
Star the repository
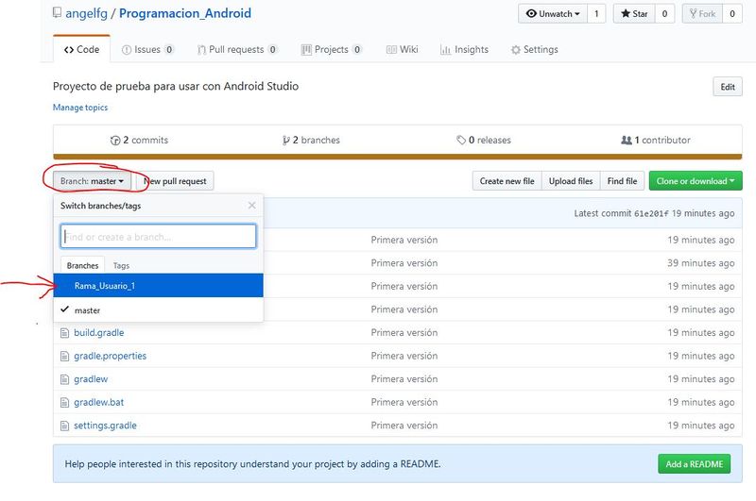[634, 13]
